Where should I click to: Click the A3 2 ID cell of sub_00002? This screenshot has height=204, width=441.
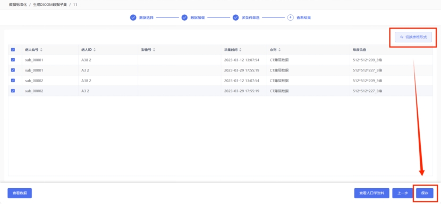85,91
